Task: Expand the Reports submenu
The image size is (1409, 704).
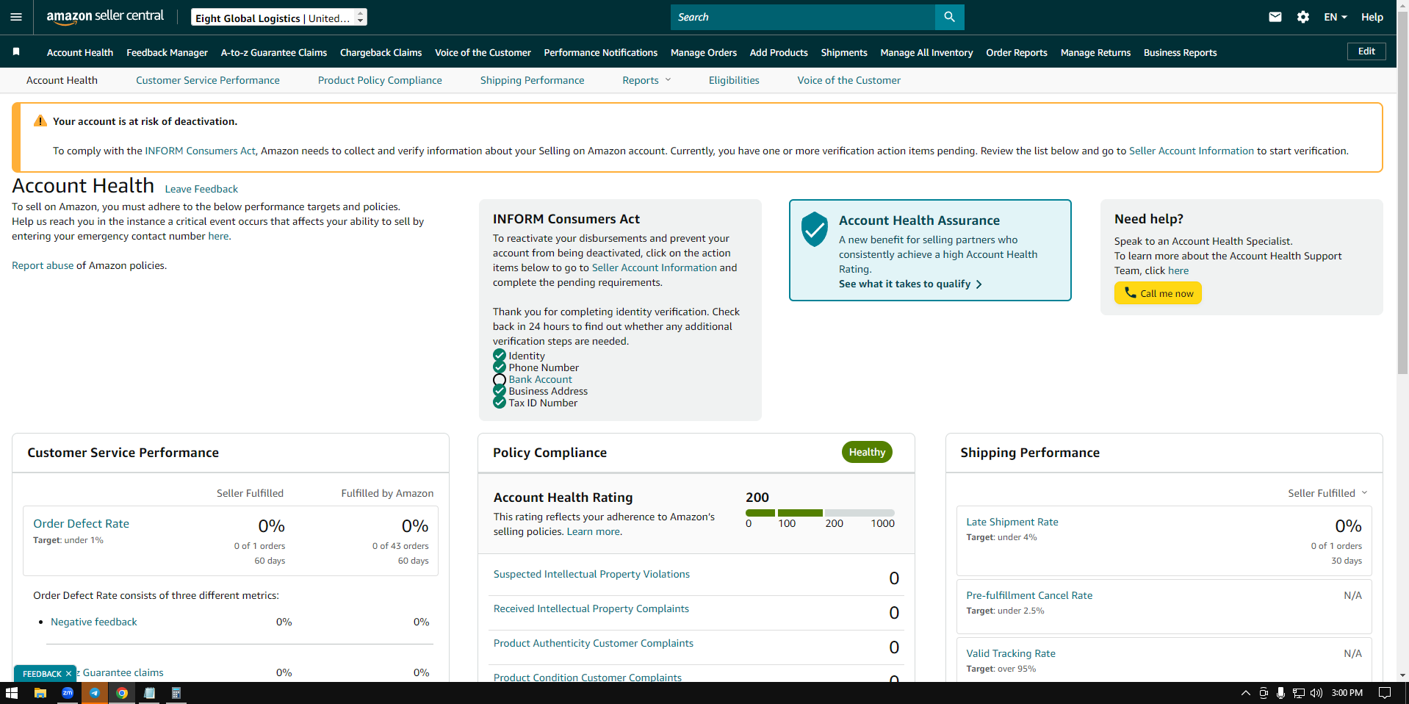Action: point(646,80)
